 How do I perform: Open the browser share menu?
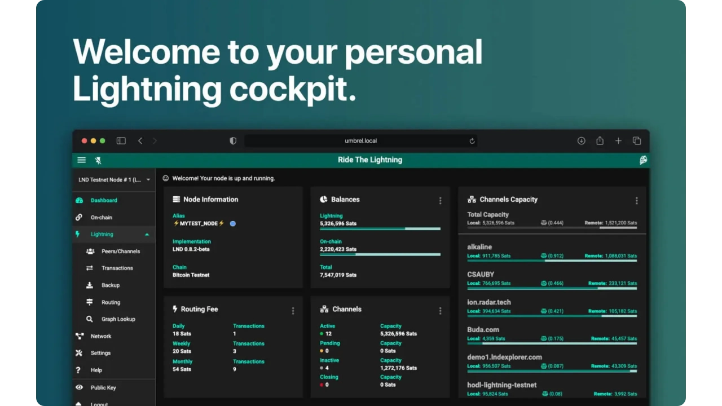point(600,141)
